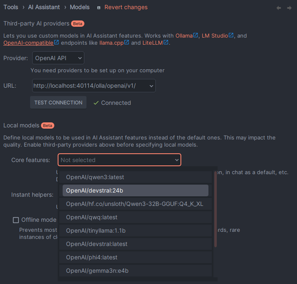Viewport: 297px width, 284px height.
Task: Enable the Offline mode checkbox
Action: (16, 220)
